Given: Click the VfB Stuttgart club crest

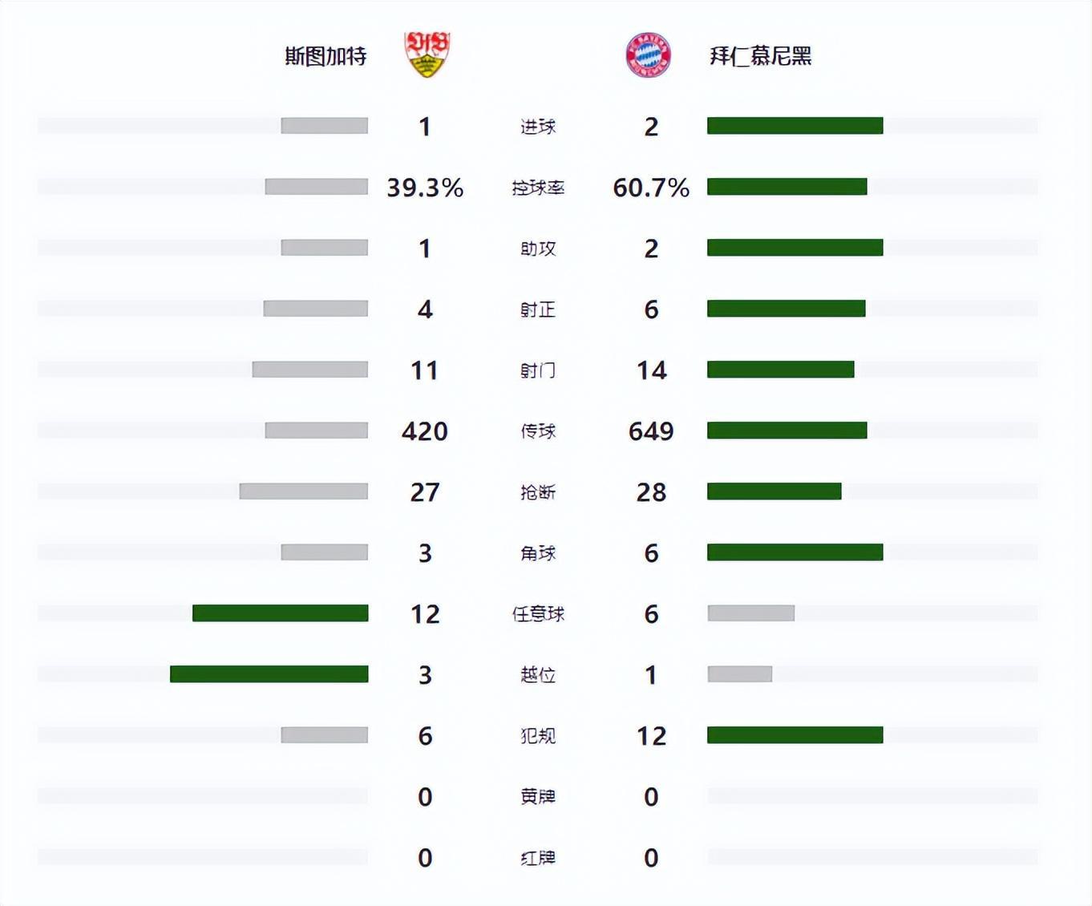Looking at the screenshot, I should point(427,55).
